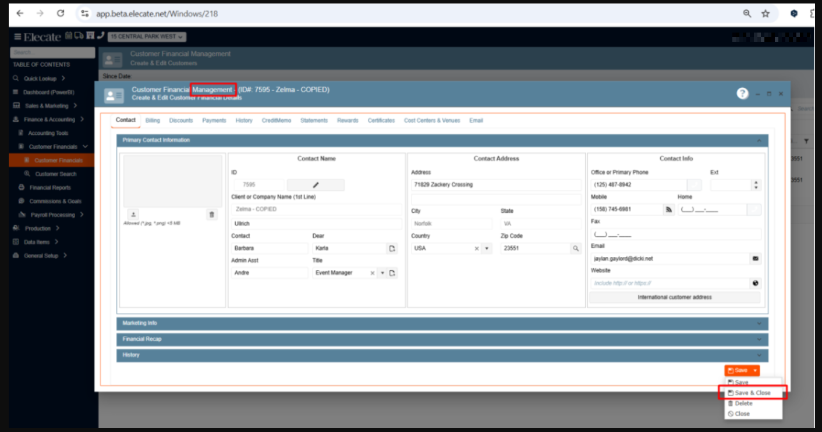Image resolution: width=822 pixels, height=432 pixels.
Task: Open the 15 CENTRAL PARK WEST dropdown
Action: [x=147, y=37]
